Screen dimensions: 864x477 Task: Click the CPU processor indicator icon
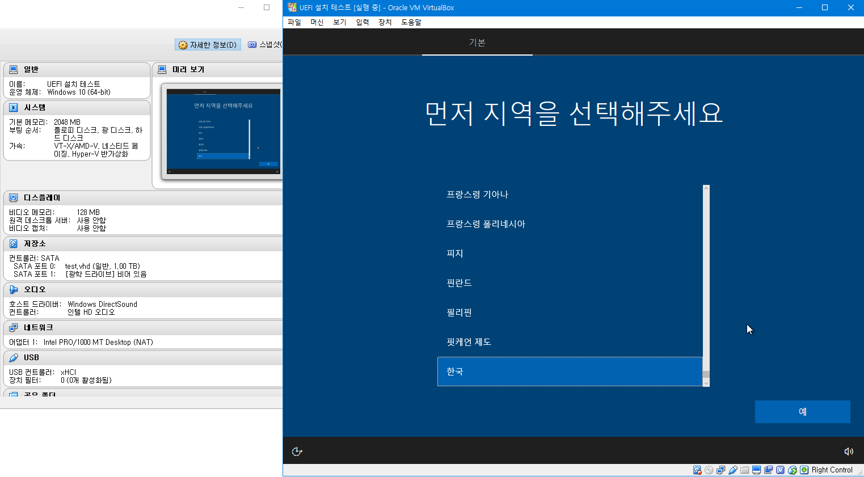click(780, 470)
